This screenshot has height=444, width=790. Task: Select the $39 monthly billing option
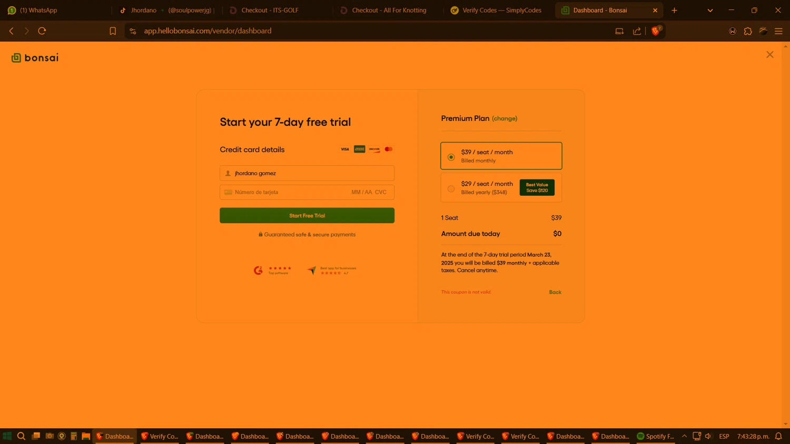coord(501,156)
